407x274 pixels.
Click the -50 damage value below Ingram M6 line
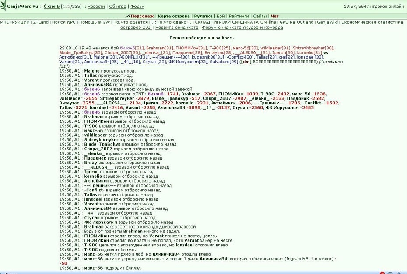(x=63, y=264)
